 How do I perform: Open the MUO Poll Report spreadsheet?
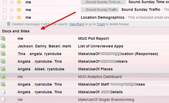[93, 38]
